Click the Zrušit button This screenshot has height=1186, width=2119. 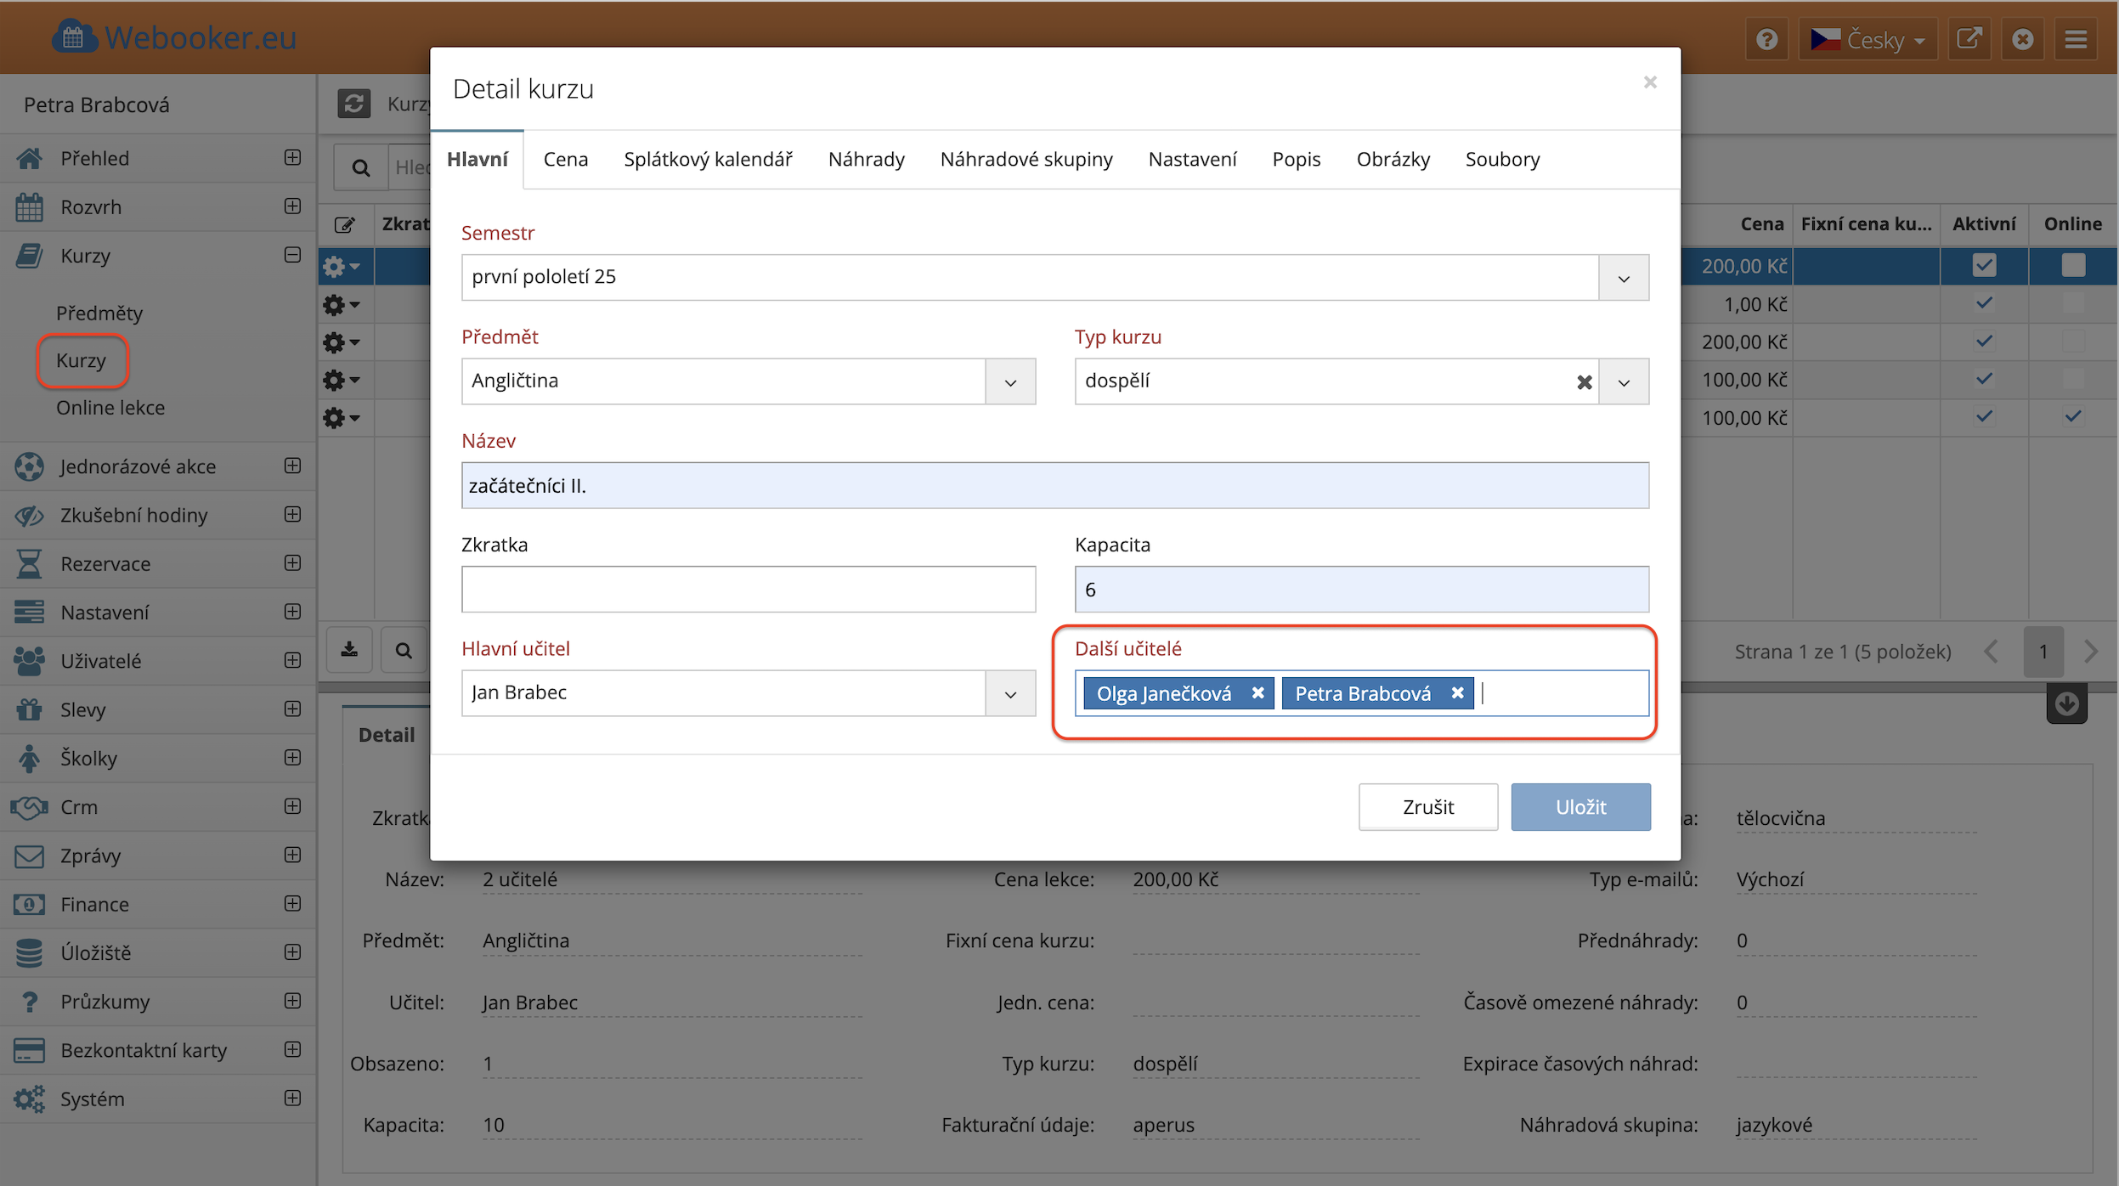click(x=1427, y=806)
